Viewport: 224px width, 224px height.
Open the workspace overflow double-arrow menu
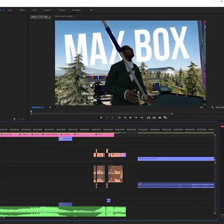[91, 10]
